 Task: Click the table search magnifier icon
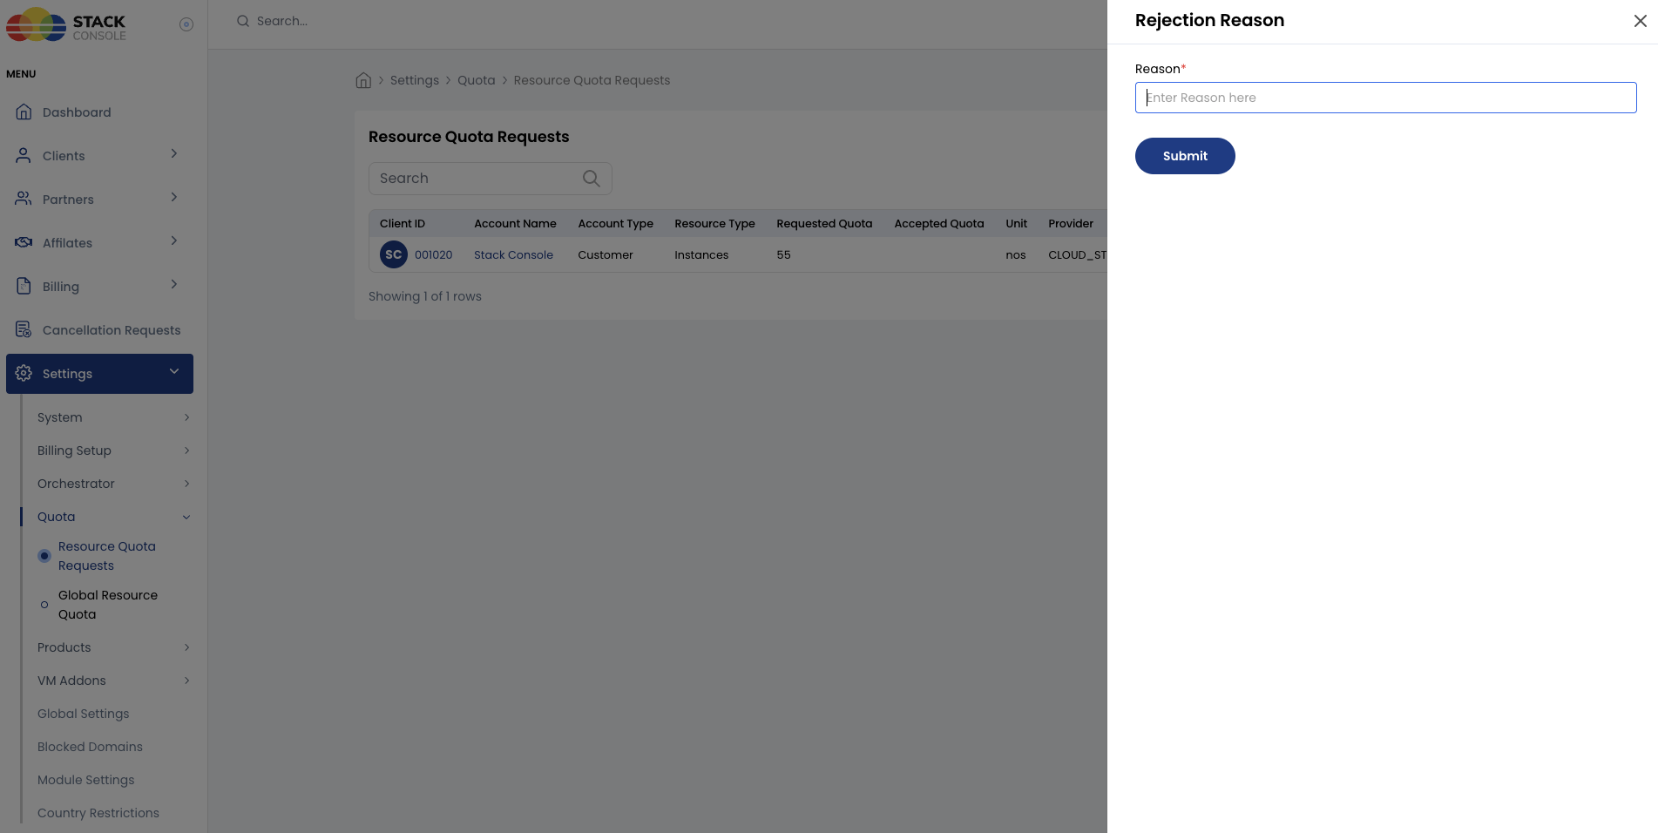[x=592, y=178]
